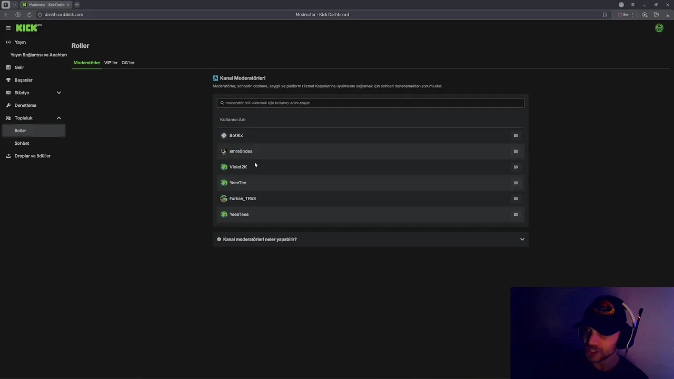Open the hamburger menu beside the Kick logo
This screenshot has width=674, height=379.
pos(8,28)
